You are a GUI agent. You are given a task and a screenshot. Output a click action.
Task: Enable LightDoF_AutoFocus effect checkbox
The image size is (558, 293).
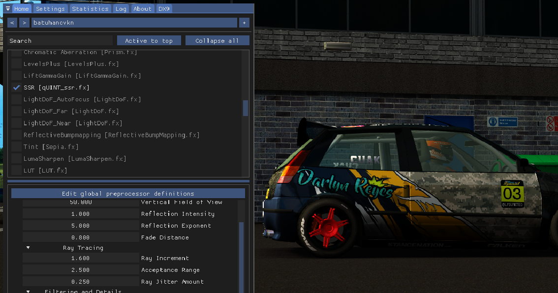click(16, 99)
